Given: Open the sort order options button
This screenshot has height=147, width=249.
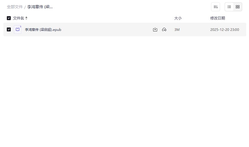Looking at the screenshot, I should pos(216,7).
